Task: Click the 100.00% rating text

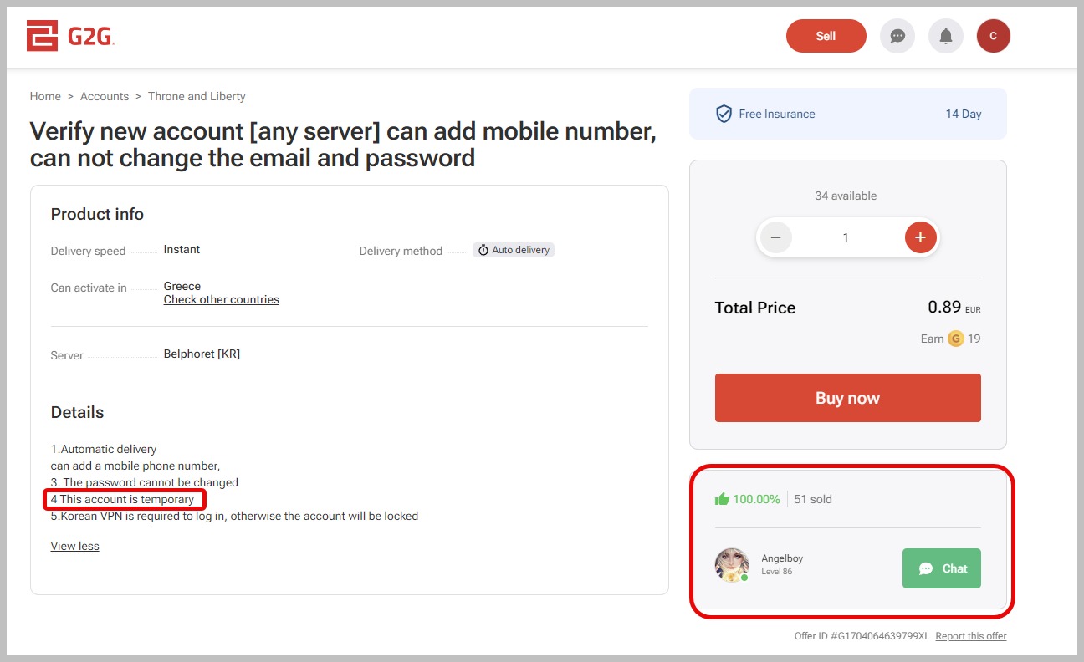Action: pyautogui.click(x=756, y=499)
